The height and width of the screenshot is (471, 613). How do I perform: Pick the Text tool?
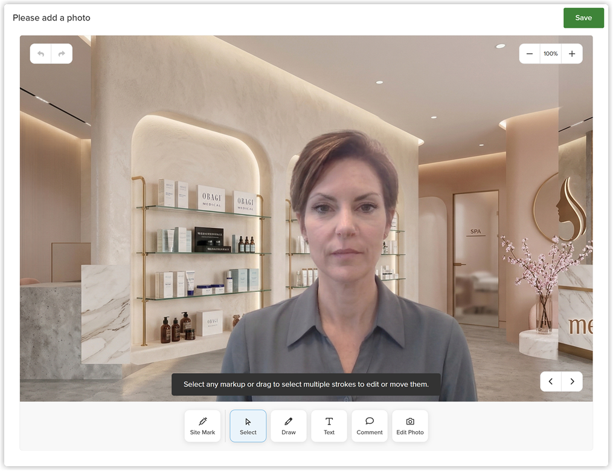click(x=329, y=426)
